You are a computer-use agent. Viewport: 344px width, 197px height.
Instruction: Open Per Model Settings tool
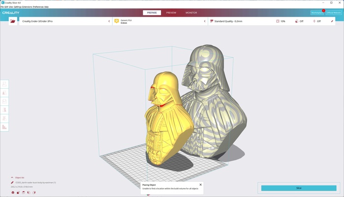pos(4,118)
